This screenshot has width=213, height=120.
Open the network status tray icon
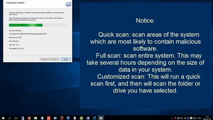(x=181, y=118)
